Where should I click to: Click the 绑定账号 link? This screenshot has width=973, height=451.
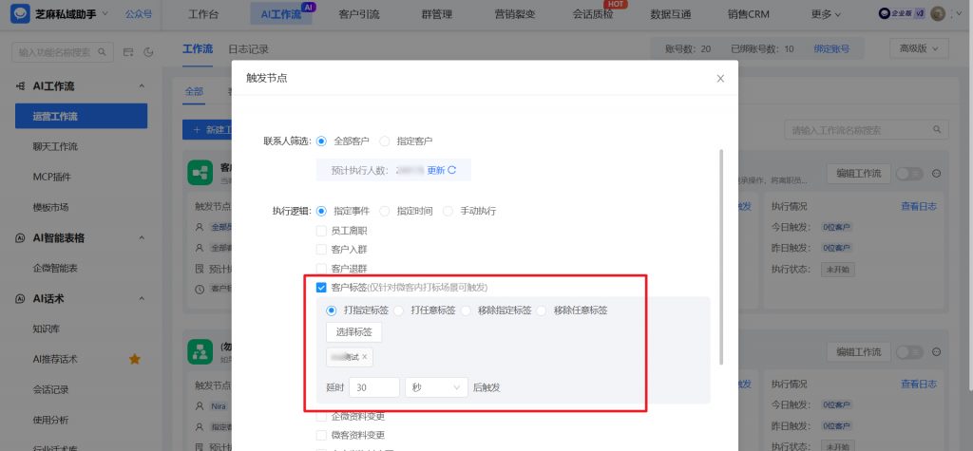click(x=831, y=49)
